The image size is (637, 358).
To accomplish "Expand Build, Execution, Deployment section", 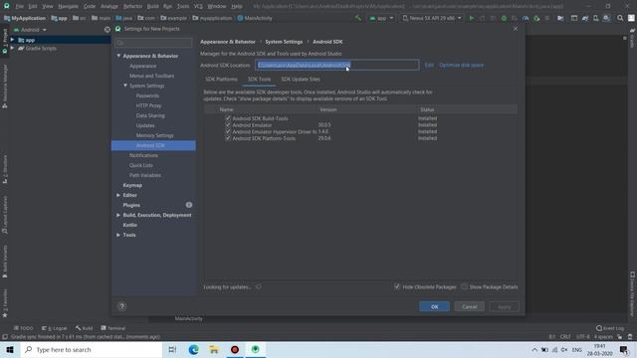I will (118, 215).
